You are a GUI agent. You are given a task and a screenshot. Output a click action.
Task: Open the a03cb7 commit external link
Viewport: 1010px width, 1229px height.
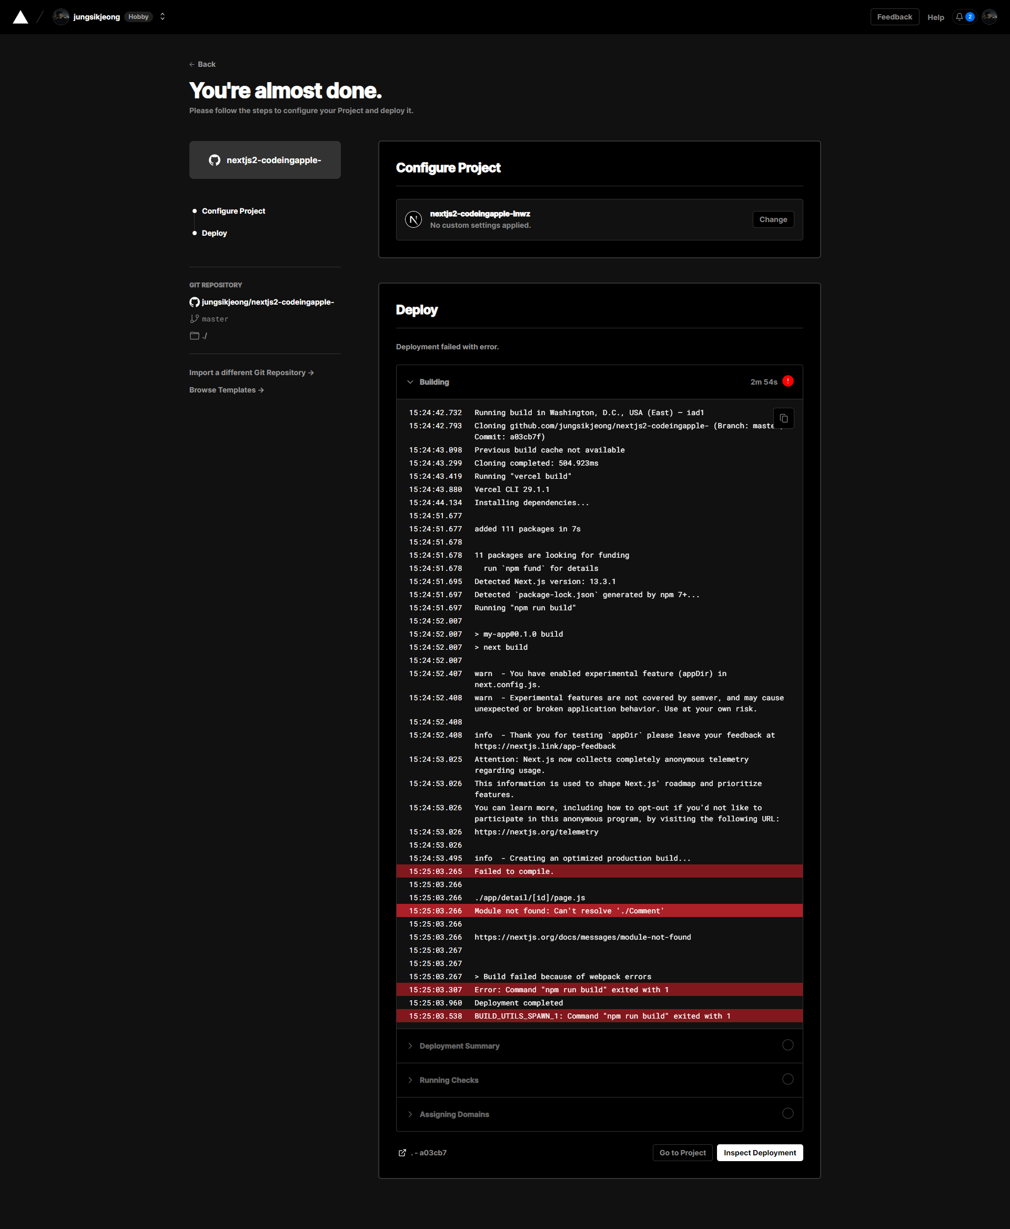[422, 1153]
